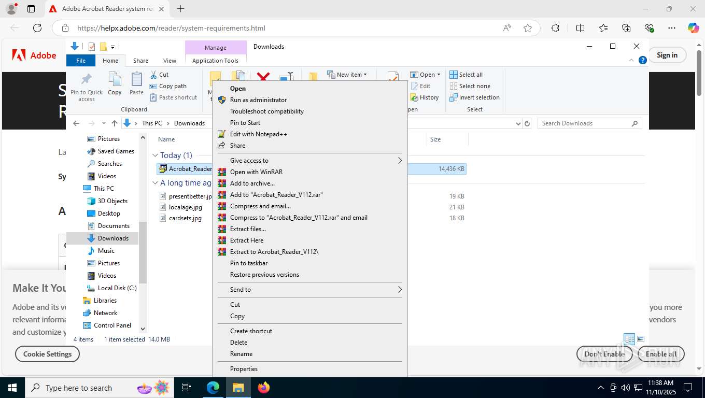
Task: Click History in the ribbon
Action: coord(425,97)
